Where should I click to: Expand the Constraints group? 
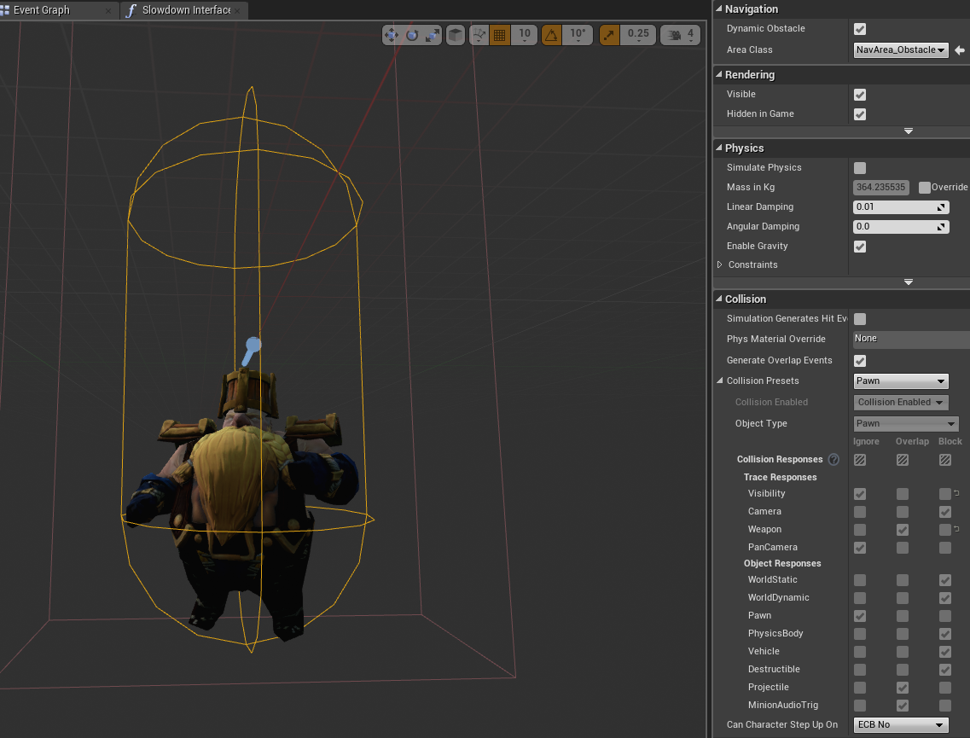coord(719,264)
